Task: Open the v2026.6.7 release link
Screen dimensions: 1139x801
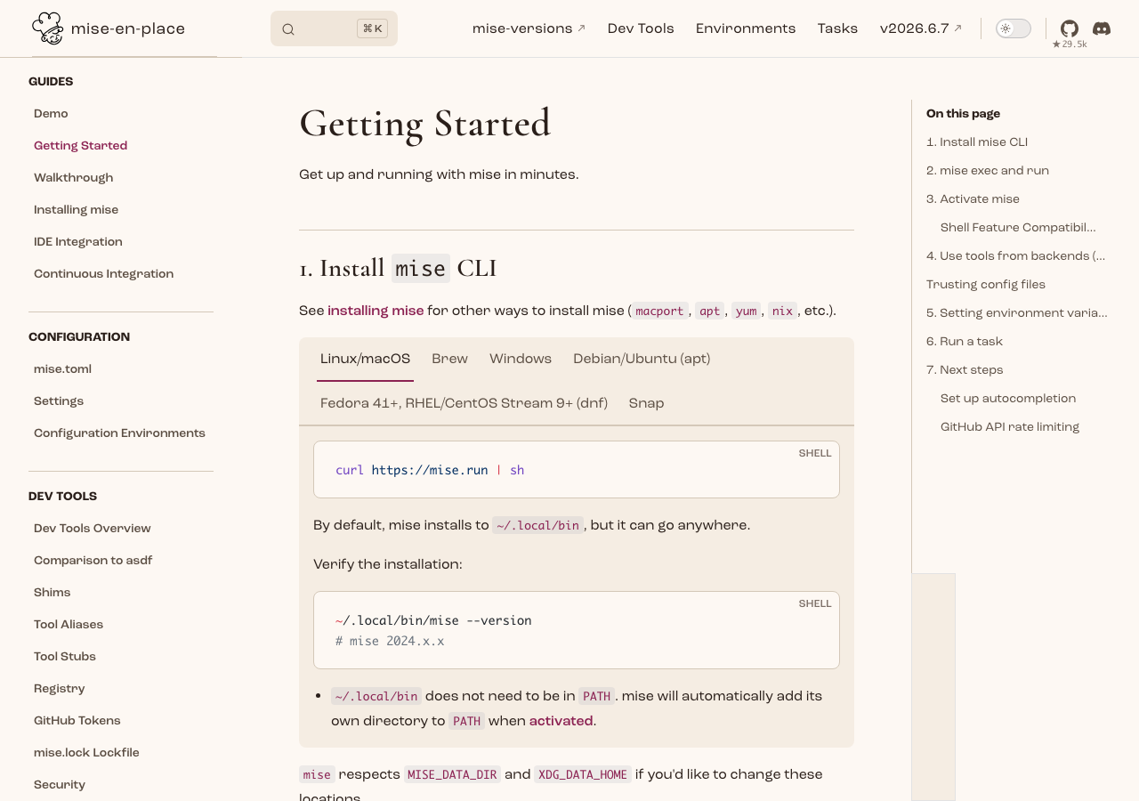Action: coord(921,28)
